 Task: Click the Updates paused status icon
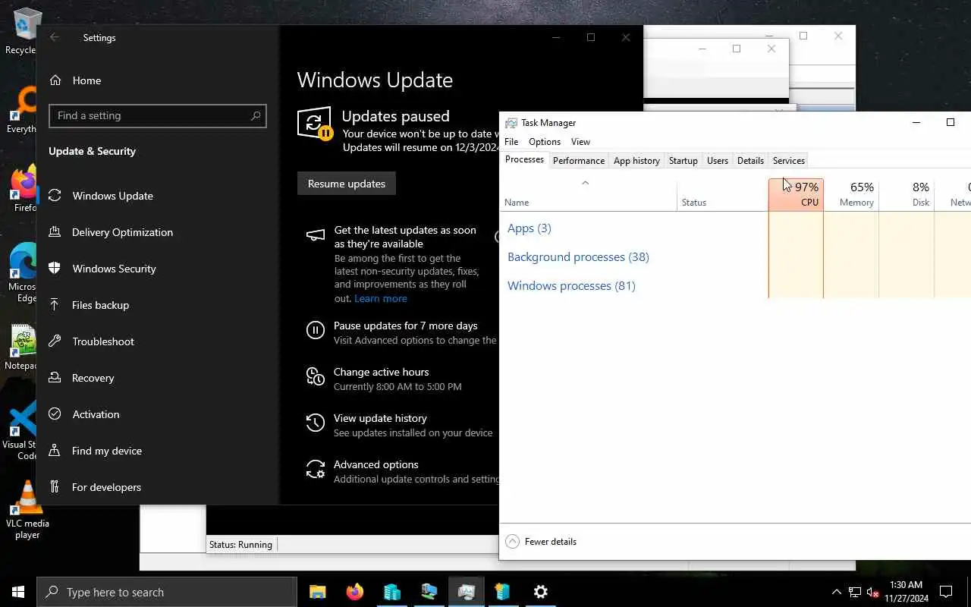tap(315, 124)
